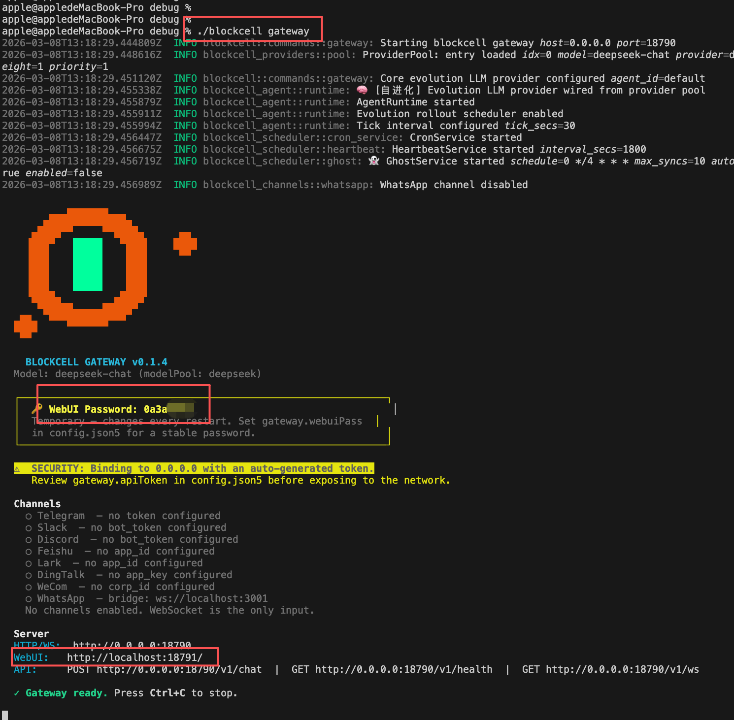
Task: Click the 'interval_secs=1800' log value
Action: [593, 149]
